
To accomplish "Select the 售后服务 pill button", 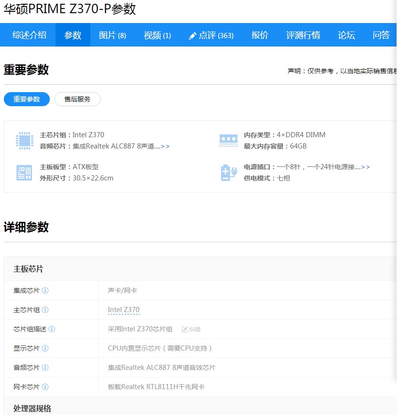I will (x=77, y=99).
